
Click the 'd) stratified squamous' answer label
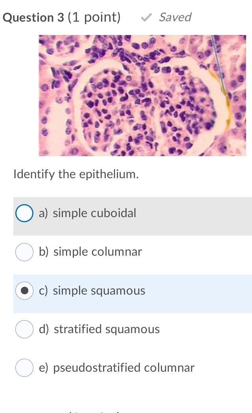coord(99,329)
